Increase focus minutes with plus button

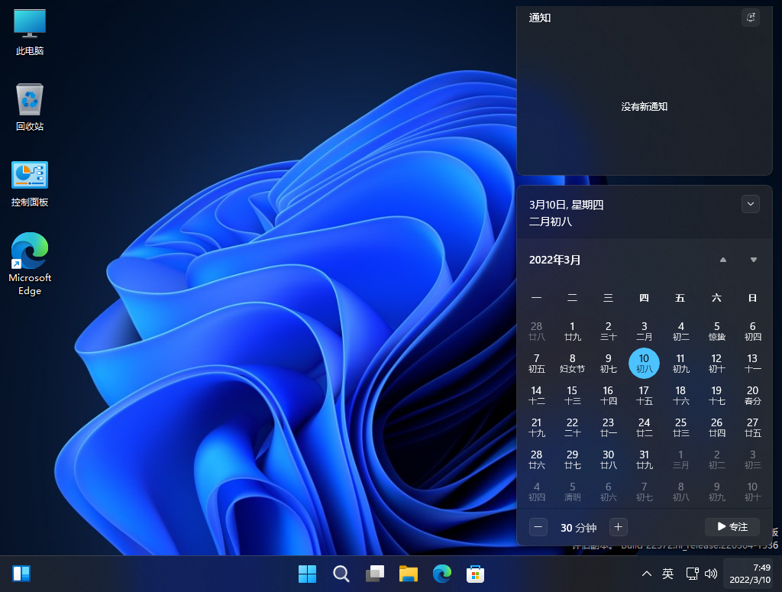(619, 526)
